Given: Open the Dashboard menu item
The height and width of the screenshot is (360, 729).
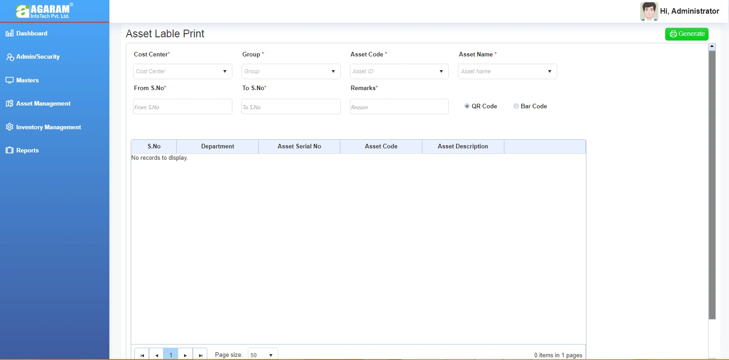Looking at the screenshot, I should pyautogui.click(x=31, y=33).
